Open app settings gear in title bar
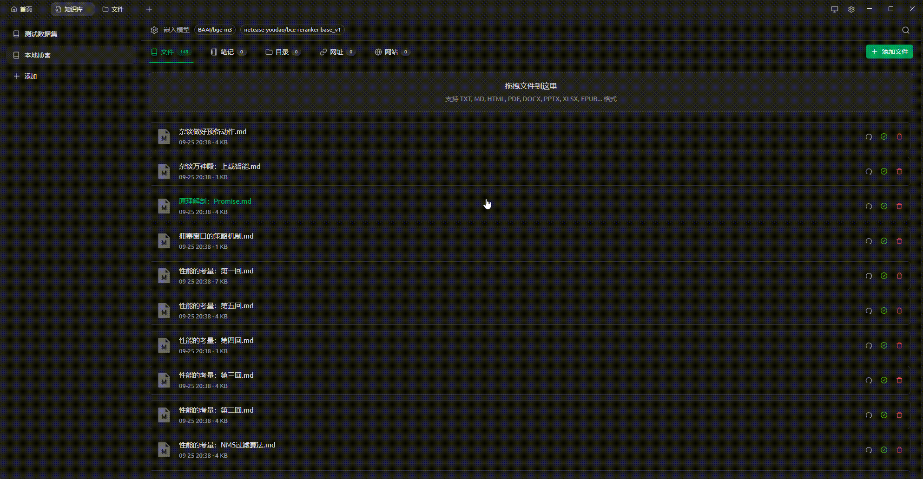The height and width of the screenshot is (479, 923). (x=851, y=9)
